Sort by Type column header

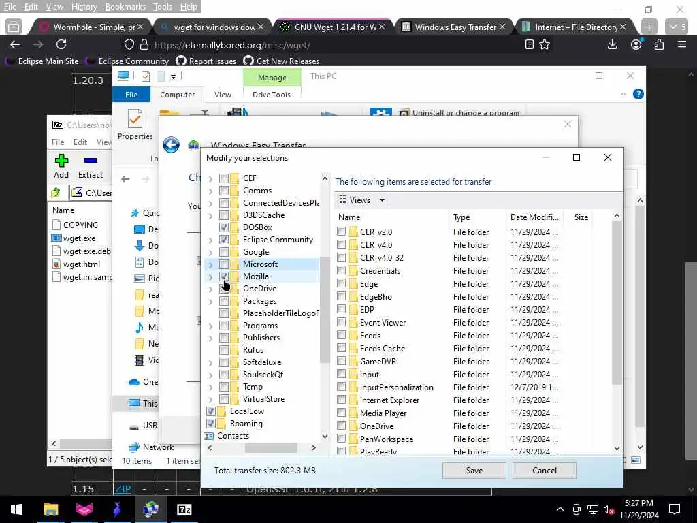tap(476, 217)
